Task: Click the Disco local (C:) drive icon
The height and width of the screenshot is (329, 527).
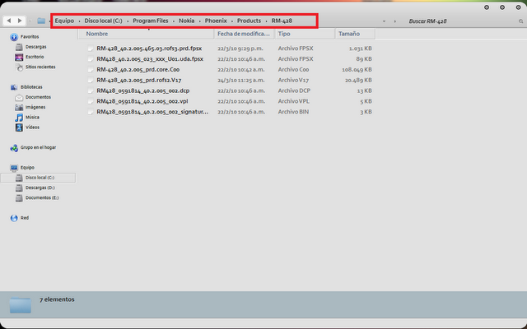Action: 19,178
